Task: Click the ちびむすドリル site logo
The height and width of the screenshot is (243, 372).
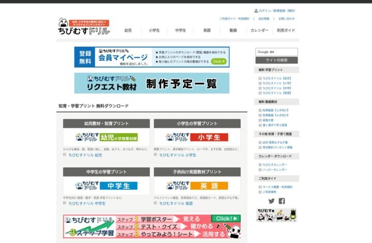Action: point(83,27)
